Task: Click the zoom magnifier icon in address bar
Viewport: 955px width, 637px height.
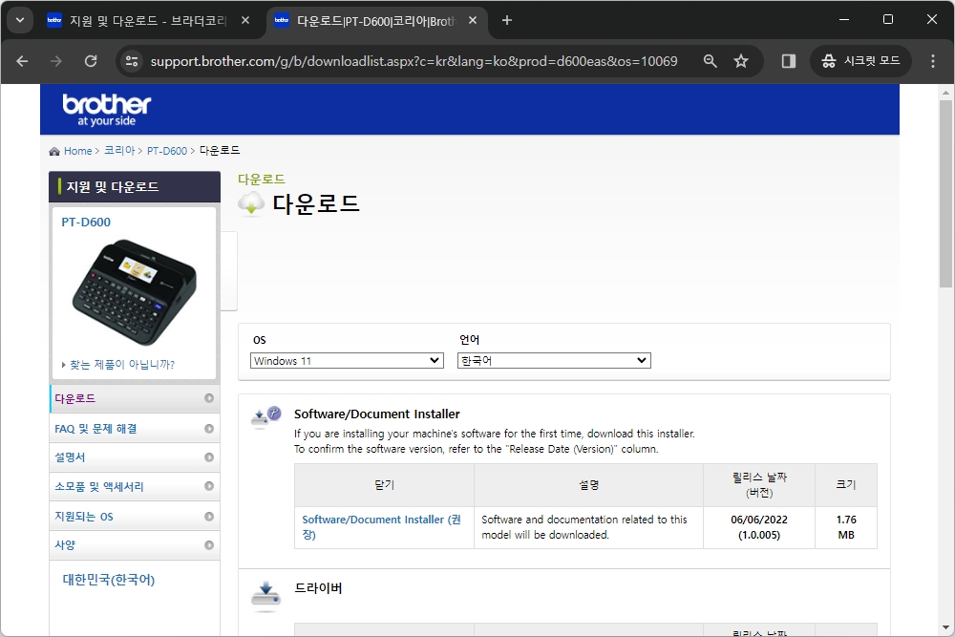Action: click(710, 61)
